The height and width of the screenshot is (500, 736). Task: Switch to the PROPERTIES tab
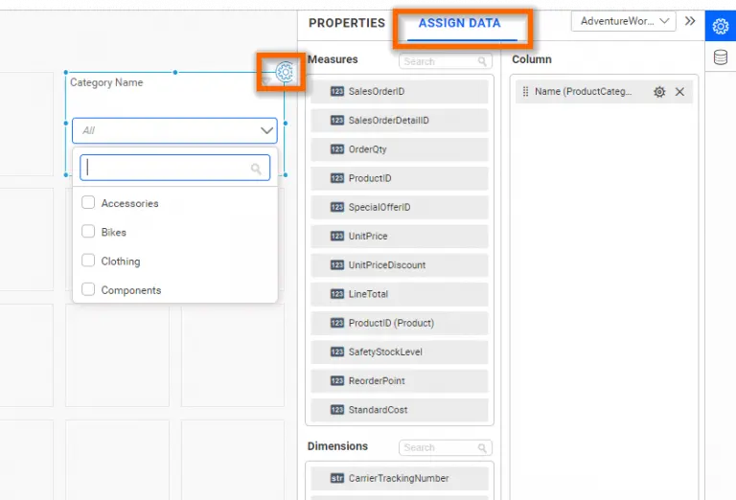pos(346,23)
